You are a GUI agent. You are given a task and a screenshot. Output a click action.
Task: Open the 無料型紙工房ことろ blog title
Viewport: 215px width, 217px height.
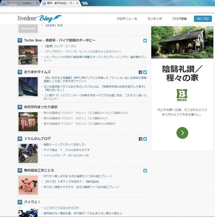39,170
